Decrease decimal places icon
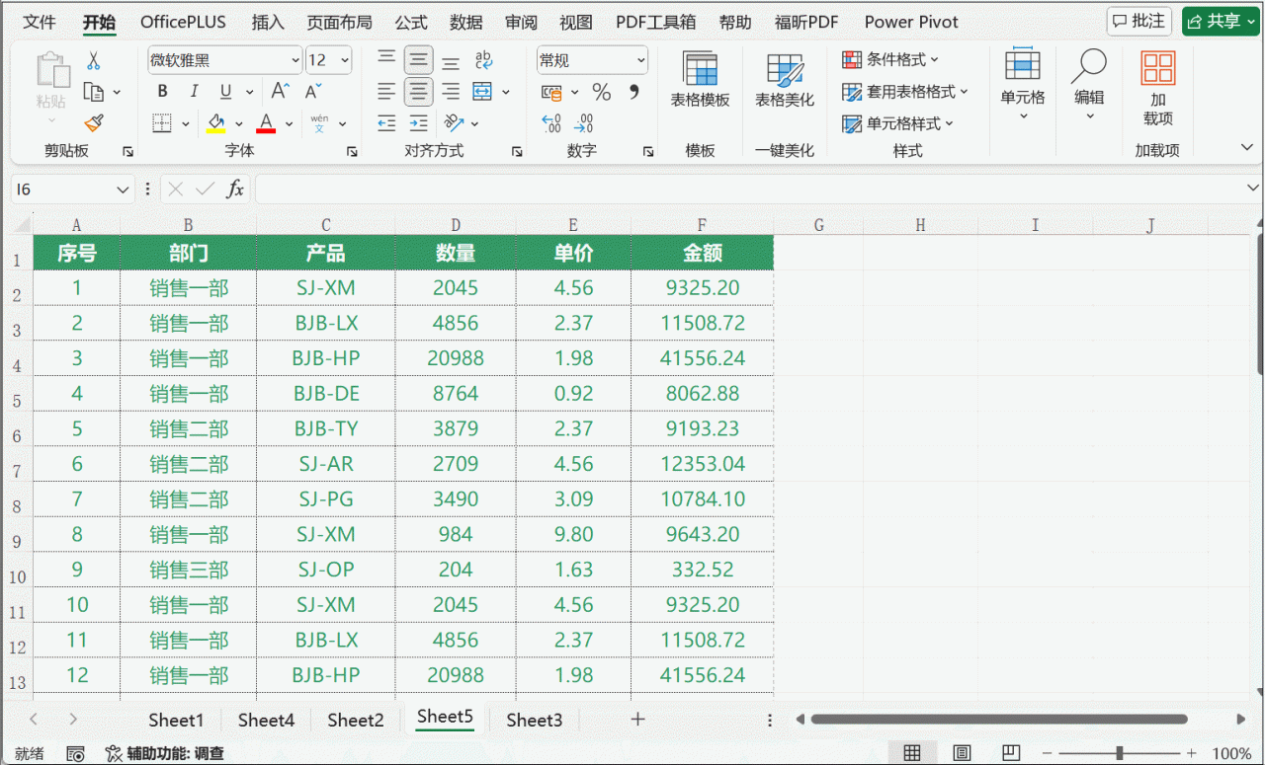The width and height of the screenshot is (1265, 765). 584,123
